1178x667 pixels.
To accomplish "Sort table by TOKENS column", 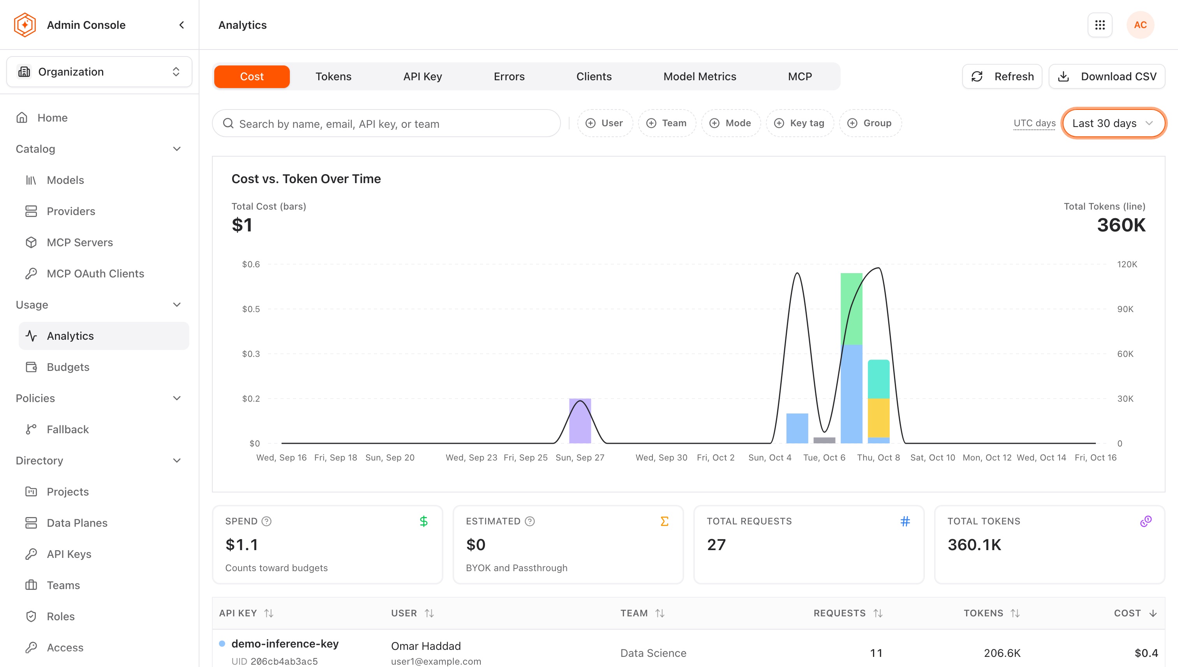I will [x=991, y=613].
